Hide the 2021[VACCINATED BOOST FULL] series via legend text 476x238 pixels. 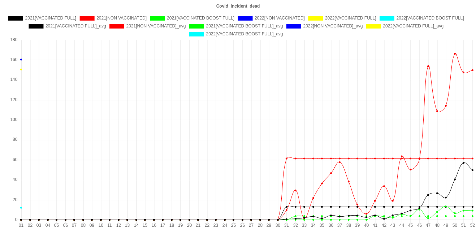click(200, 18)
